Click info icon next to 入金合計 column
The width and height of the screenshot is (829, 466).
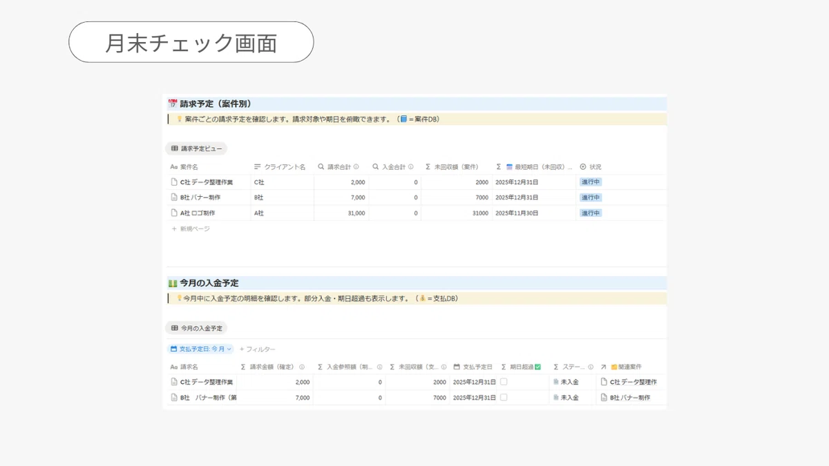click(411, 167)
